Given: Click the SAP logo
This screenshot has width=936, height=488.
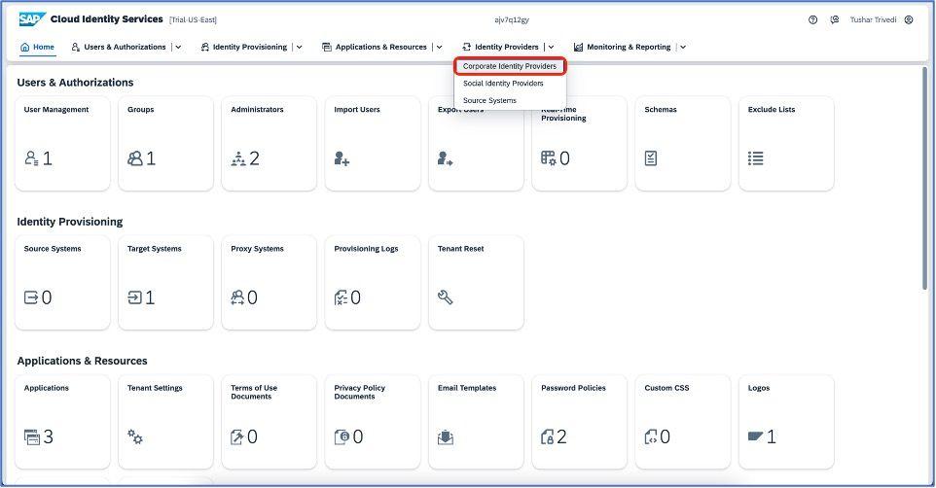Looking at the screenshot, I should tap(32, 19).
